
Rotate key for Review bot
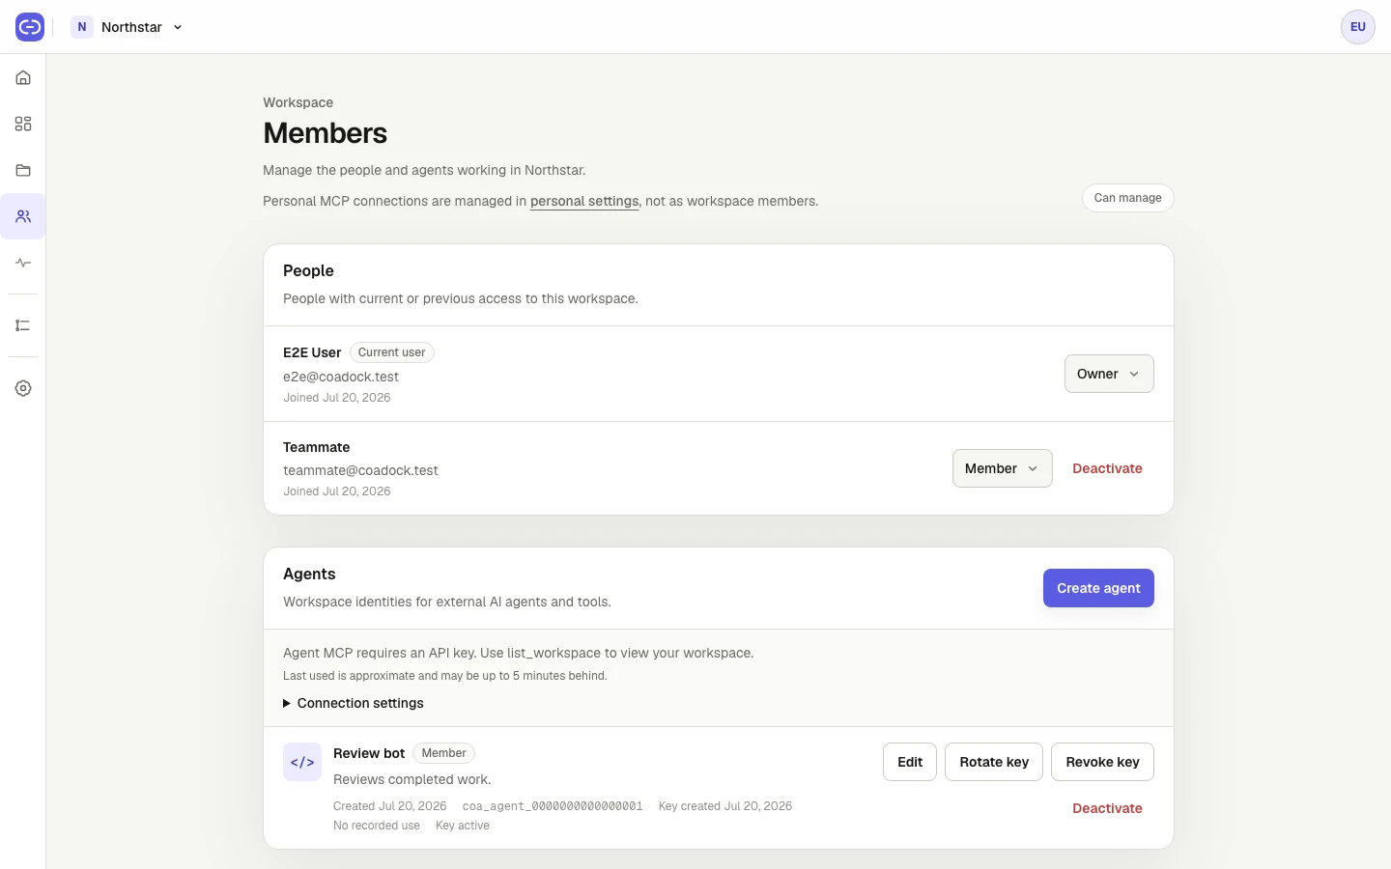[994, 762]
